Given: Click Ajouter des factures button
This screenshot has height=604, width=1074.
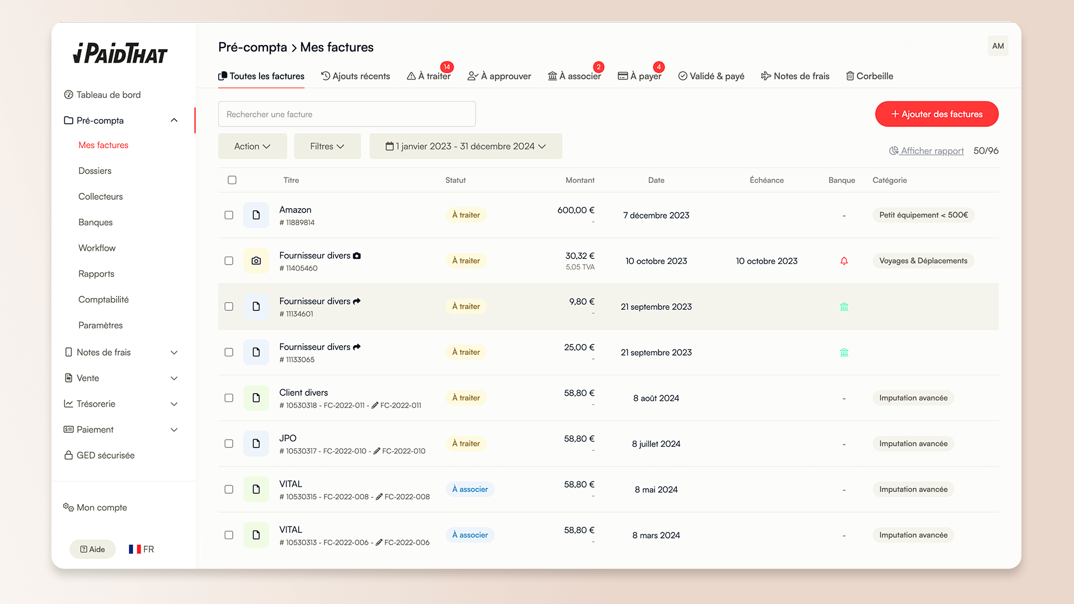Looking at the screenshot, I should tap(936, 114).
